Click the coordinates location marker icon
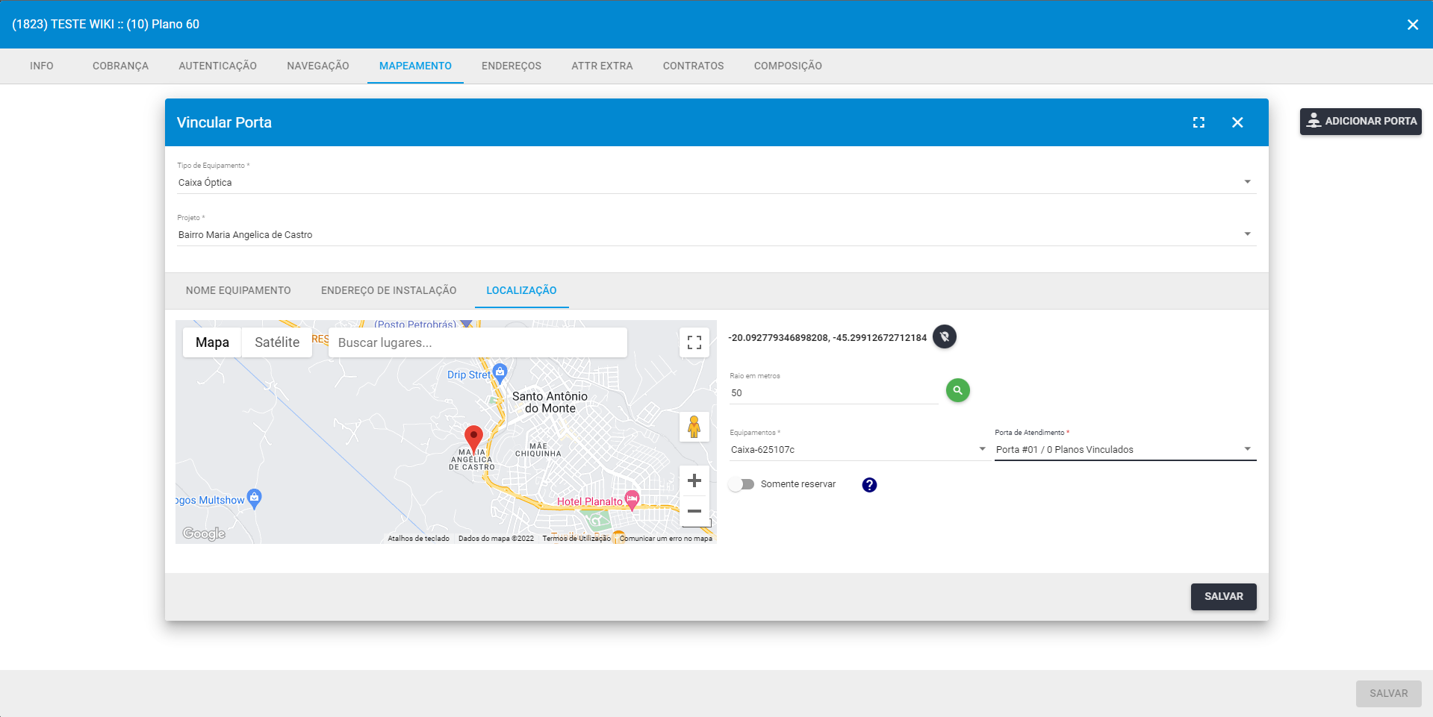This screenshot has height=717, width=1433. coord(945,336)
